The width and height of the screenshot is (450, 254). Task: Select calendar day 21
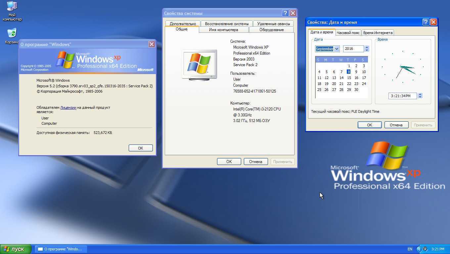tap(341, 84)
